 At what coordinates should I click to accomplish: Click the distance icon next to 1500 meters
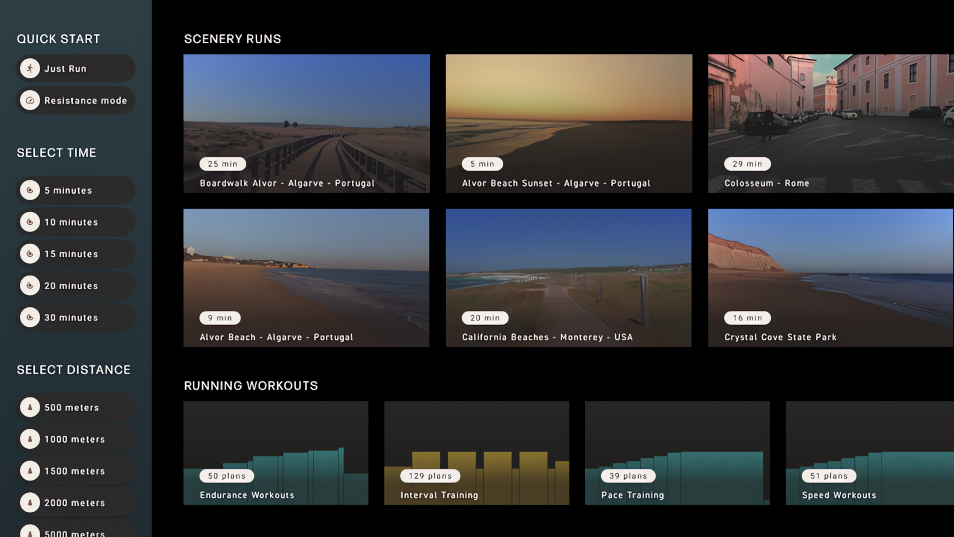pos(30,471)
